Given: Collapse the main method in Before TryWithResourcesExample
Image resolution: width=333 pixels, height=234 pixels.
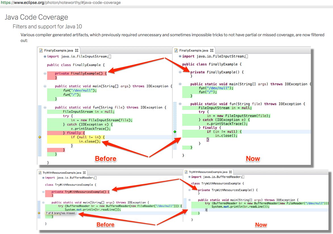Looking at the screenshot, I should point(43,203).
